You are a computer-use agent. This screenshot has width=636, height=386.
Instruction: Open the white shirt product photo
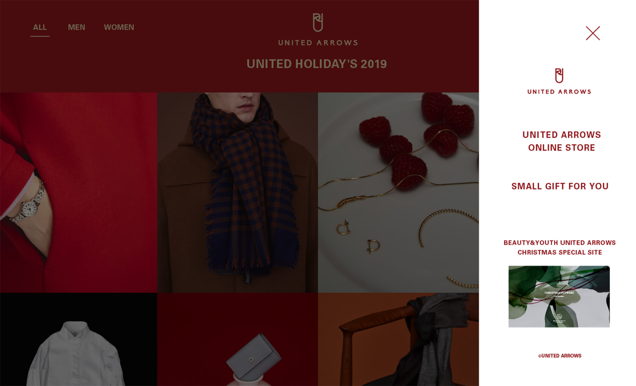[x=78, y=339]
